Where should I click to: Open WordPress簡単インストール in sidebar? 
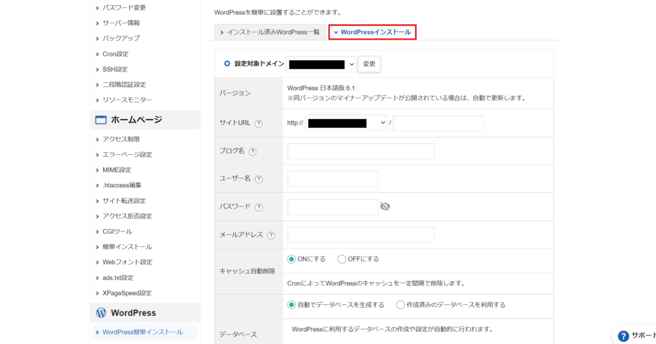(143, 332)
